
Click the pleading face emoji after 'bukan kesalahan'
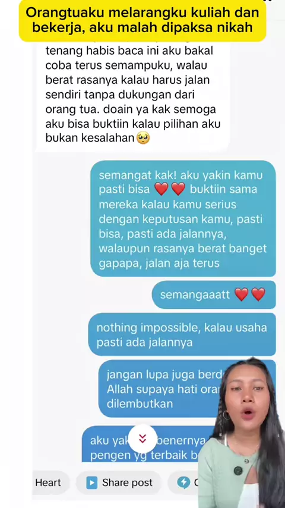[143, 139]
